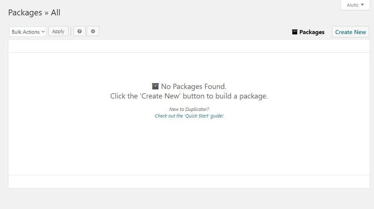This screenshot has width=374, height=209.
Task: Click the Create New button
Action: (350, 32)
